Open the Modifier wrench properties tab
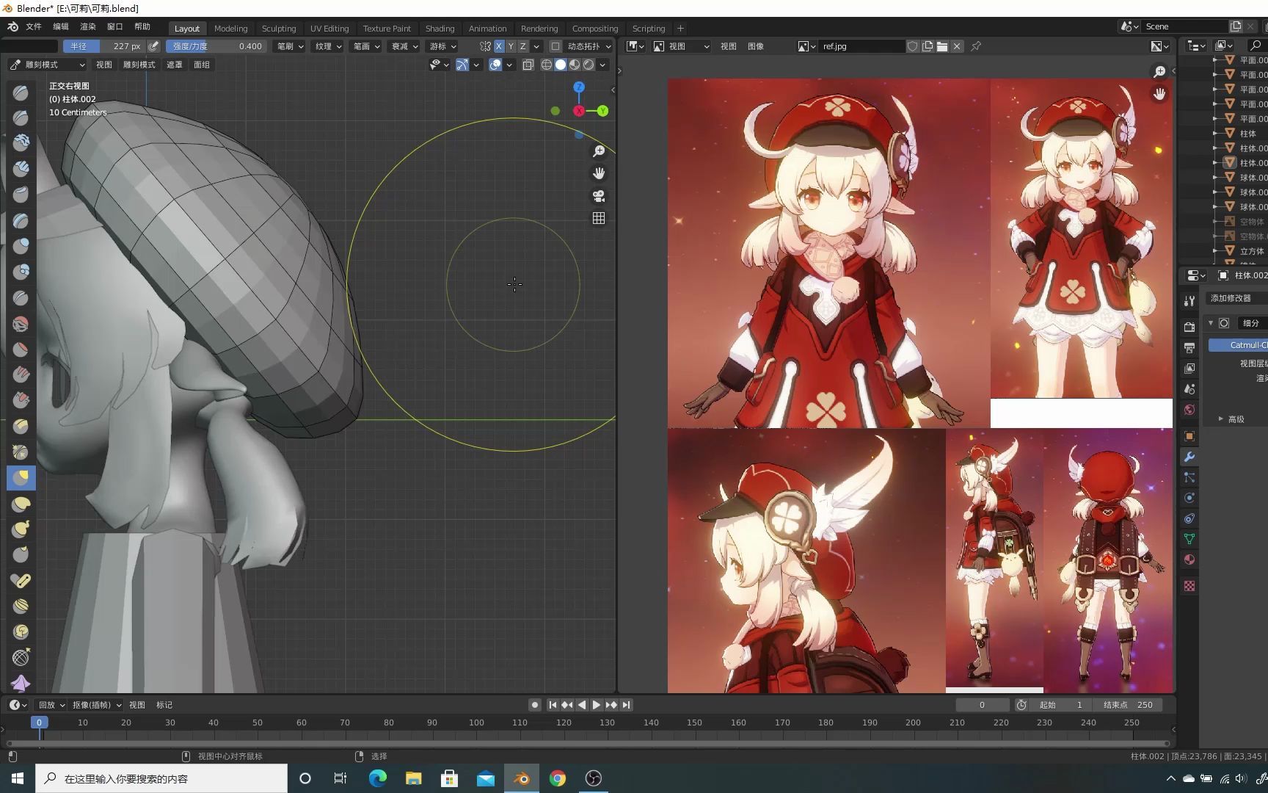Viewport: 1268px width, 793px height. pyautogui.click(x=1189, y=457)
